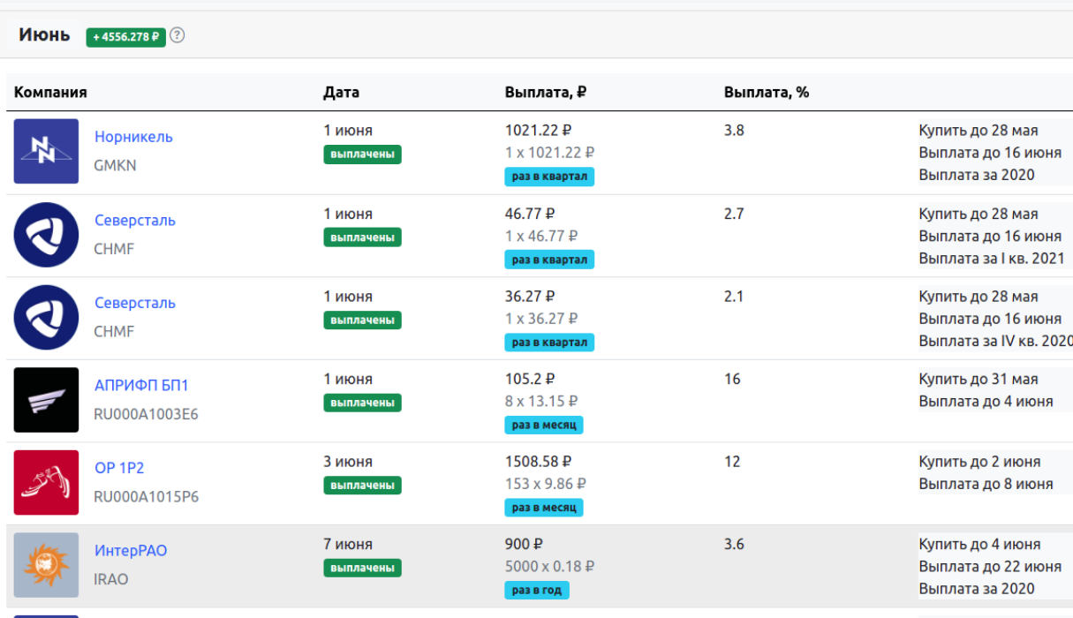Click the 1508.58 ₽ payout amount
Image resolution: width=1073 pixels, height=618 pixels.
(x=539, y=462)
